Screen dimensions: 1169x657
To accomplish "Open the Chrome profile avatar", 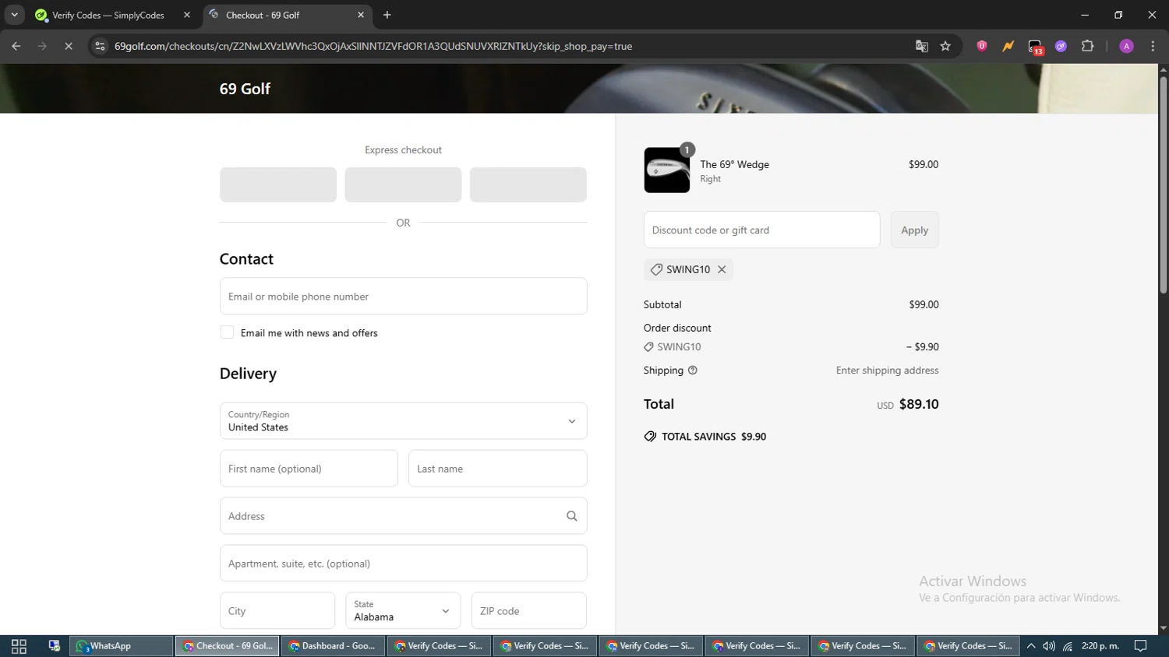I will [1126, 46].
